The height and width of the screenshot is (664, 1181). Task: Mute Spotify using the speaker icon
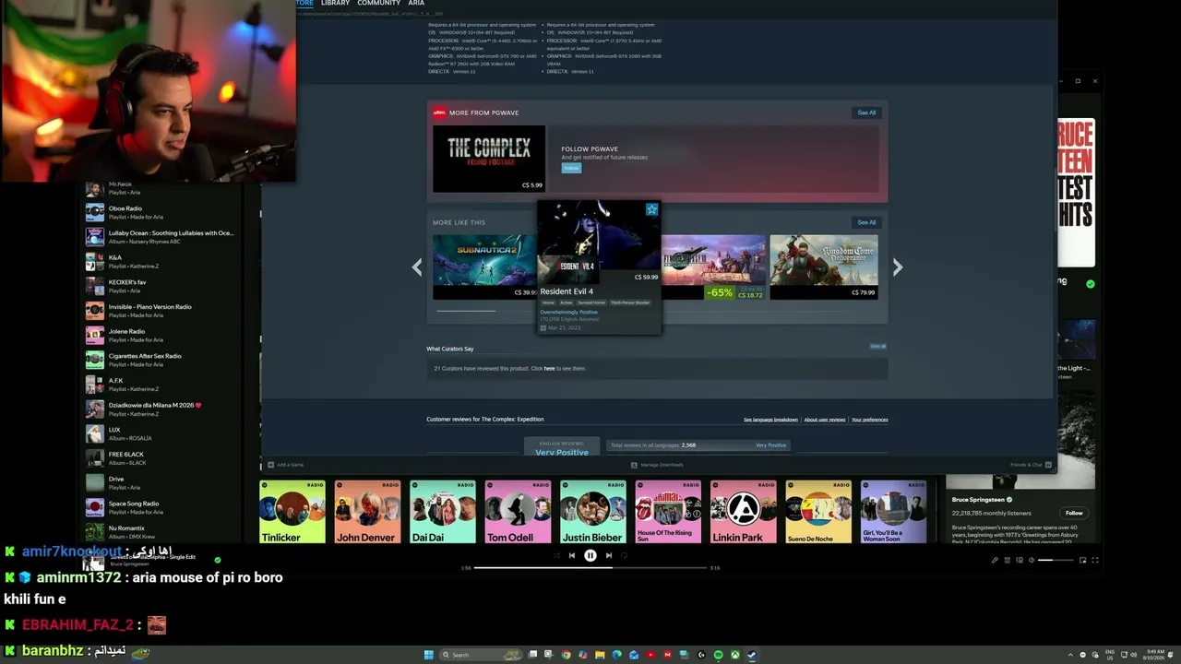click(1032, 560)
